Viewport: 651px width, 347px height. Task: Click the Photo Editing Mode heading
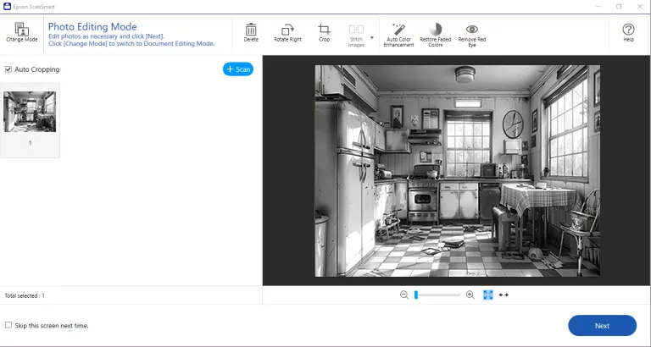[92, 26]
